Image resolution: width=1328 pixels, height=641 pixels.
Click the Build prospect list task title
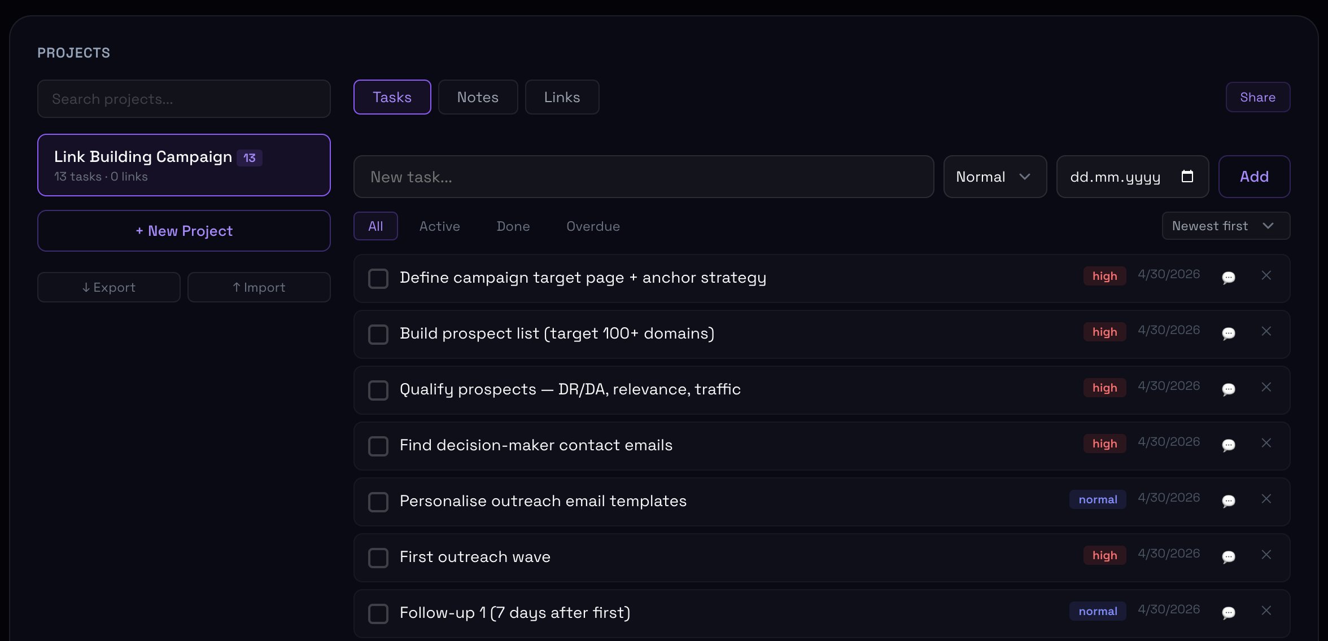coord(557,333)
